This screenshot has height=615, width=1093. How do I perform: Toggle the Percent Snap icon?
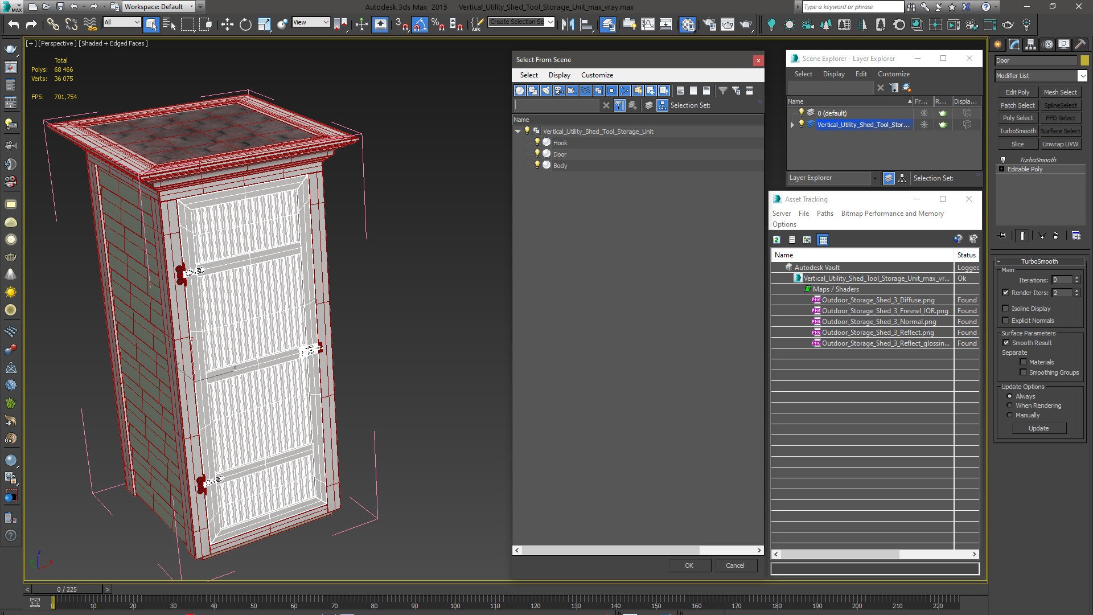point(438,24)
